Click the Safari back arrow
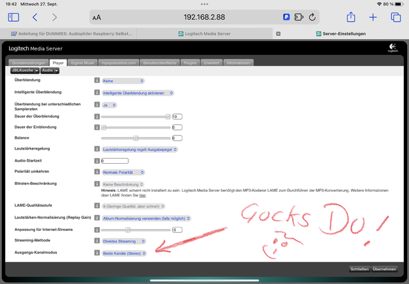This screenshot has height=284, width=409. [35, 17]
